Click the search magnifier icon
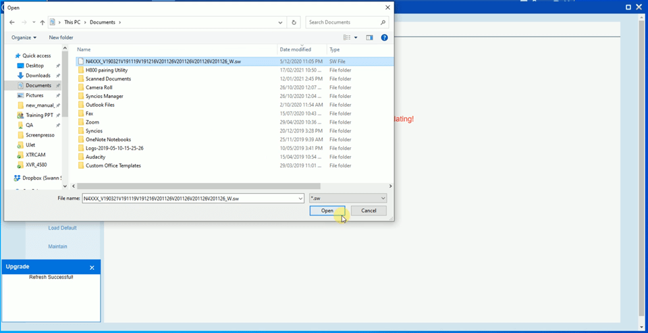The image size is (648, 333). (x=383, y=22)
